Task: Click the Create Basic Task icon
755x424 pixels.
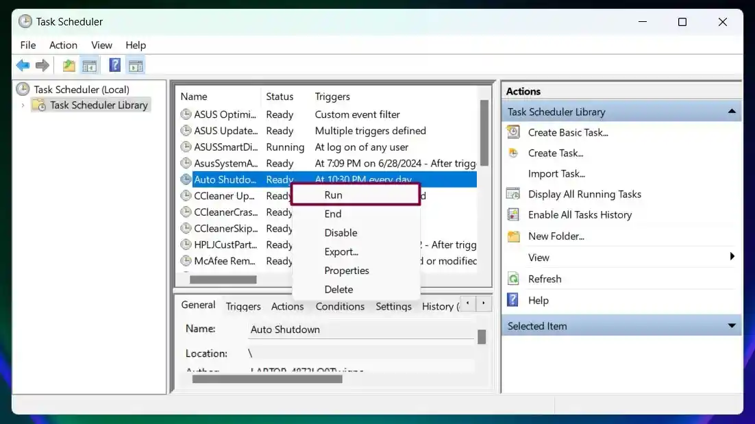Action: tap(513, 132)
